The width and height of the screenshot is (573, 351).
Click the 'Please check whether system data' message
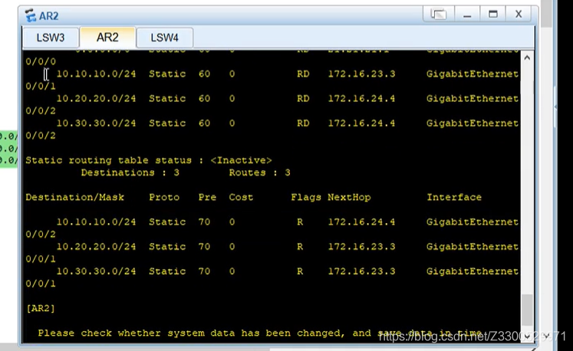(x=260, y=333)
